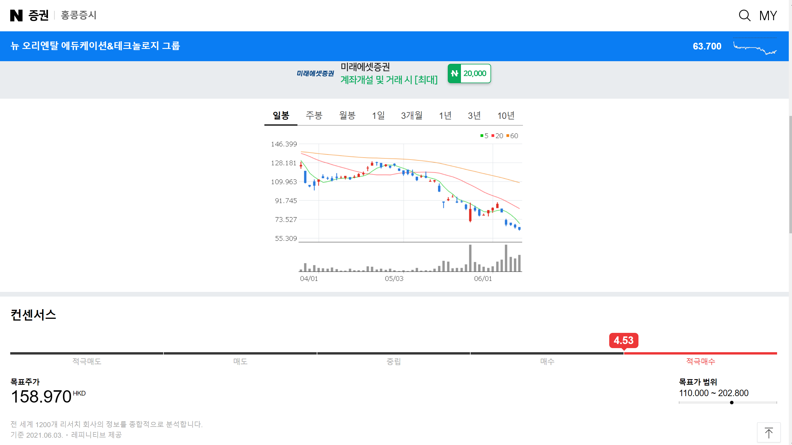The width and height of the screenshot is (792, 445).
Task: Open the MY menu
Action: coord(768,16)
